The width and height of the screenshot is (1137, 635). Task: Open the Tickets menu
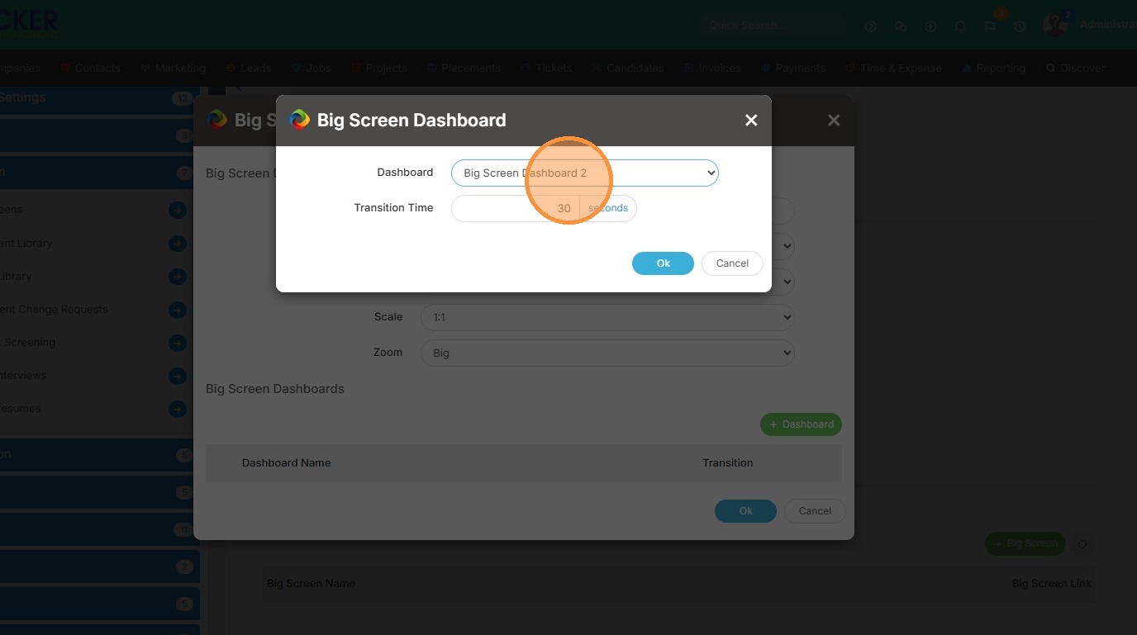coord(546,68)
